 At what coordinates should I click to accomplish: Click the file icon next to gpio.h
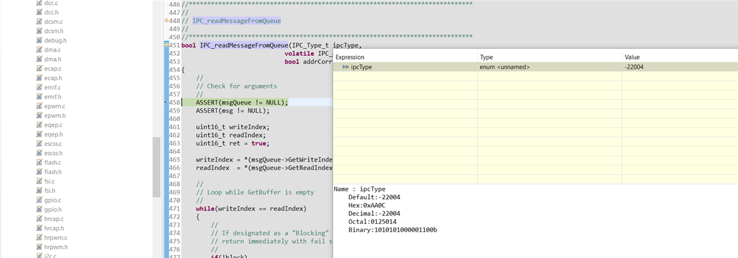tap(39, 209)
